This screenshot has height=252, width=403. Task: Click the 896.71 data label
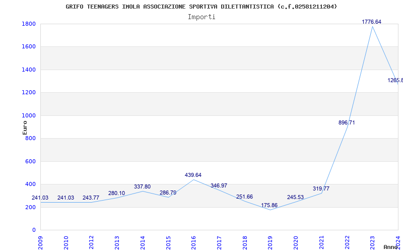(x=347, y=122)
